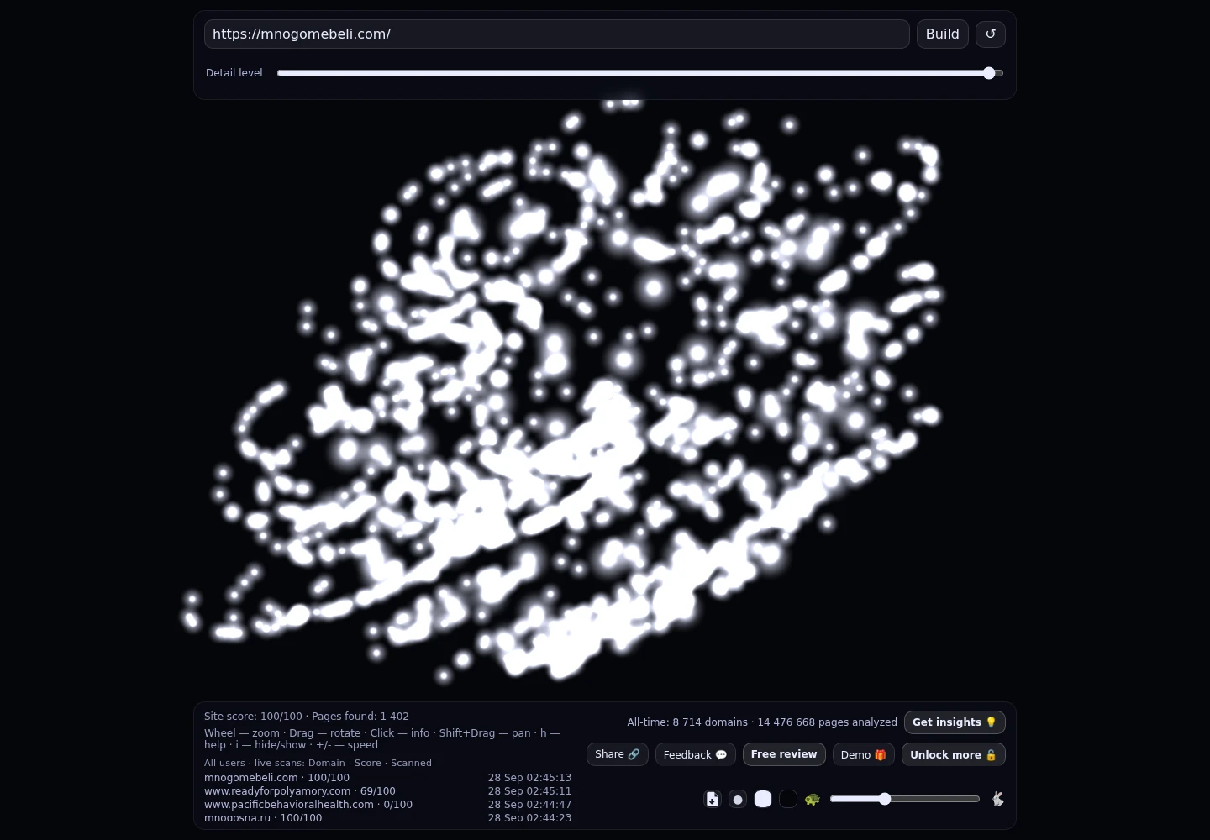Request a Free review

[784, 754]
